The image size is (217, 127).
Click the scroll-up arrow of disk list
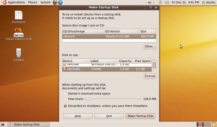point(154,60)
